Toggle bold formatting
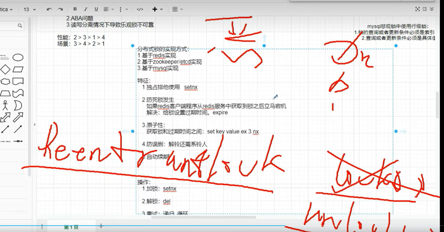Viewport: 444px width, 232px height. tap(75, 9)
